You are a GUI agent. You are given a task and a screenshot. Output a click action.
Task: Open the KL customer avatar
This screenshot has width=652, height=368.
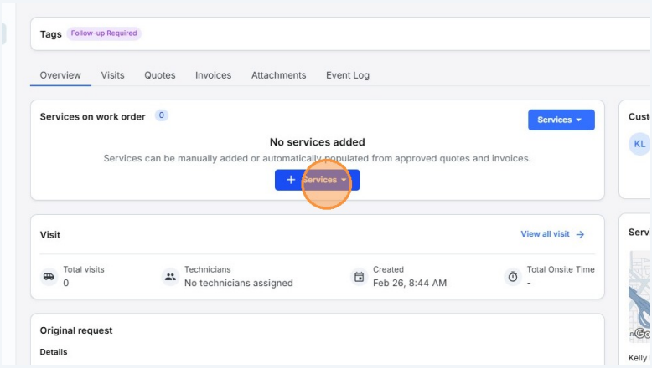click(639, 144)
